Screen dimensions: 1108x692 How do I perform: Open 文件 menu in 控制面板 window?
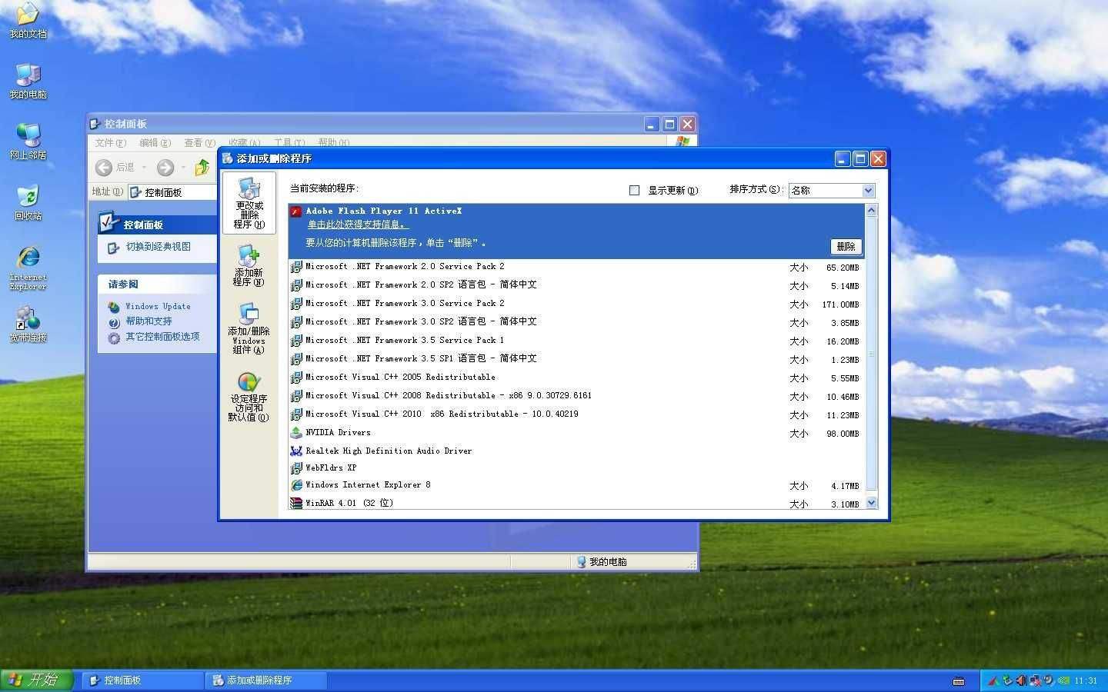[x=110, y=143]
